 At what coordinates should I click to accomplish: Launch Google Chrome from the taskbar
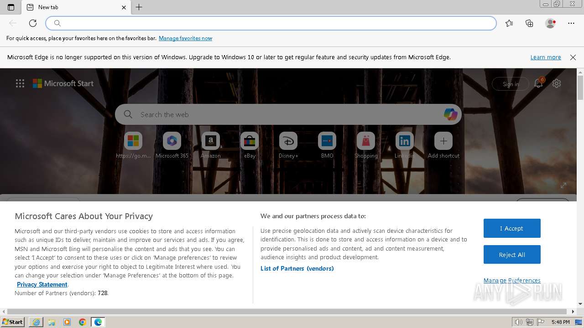point(83,322)
